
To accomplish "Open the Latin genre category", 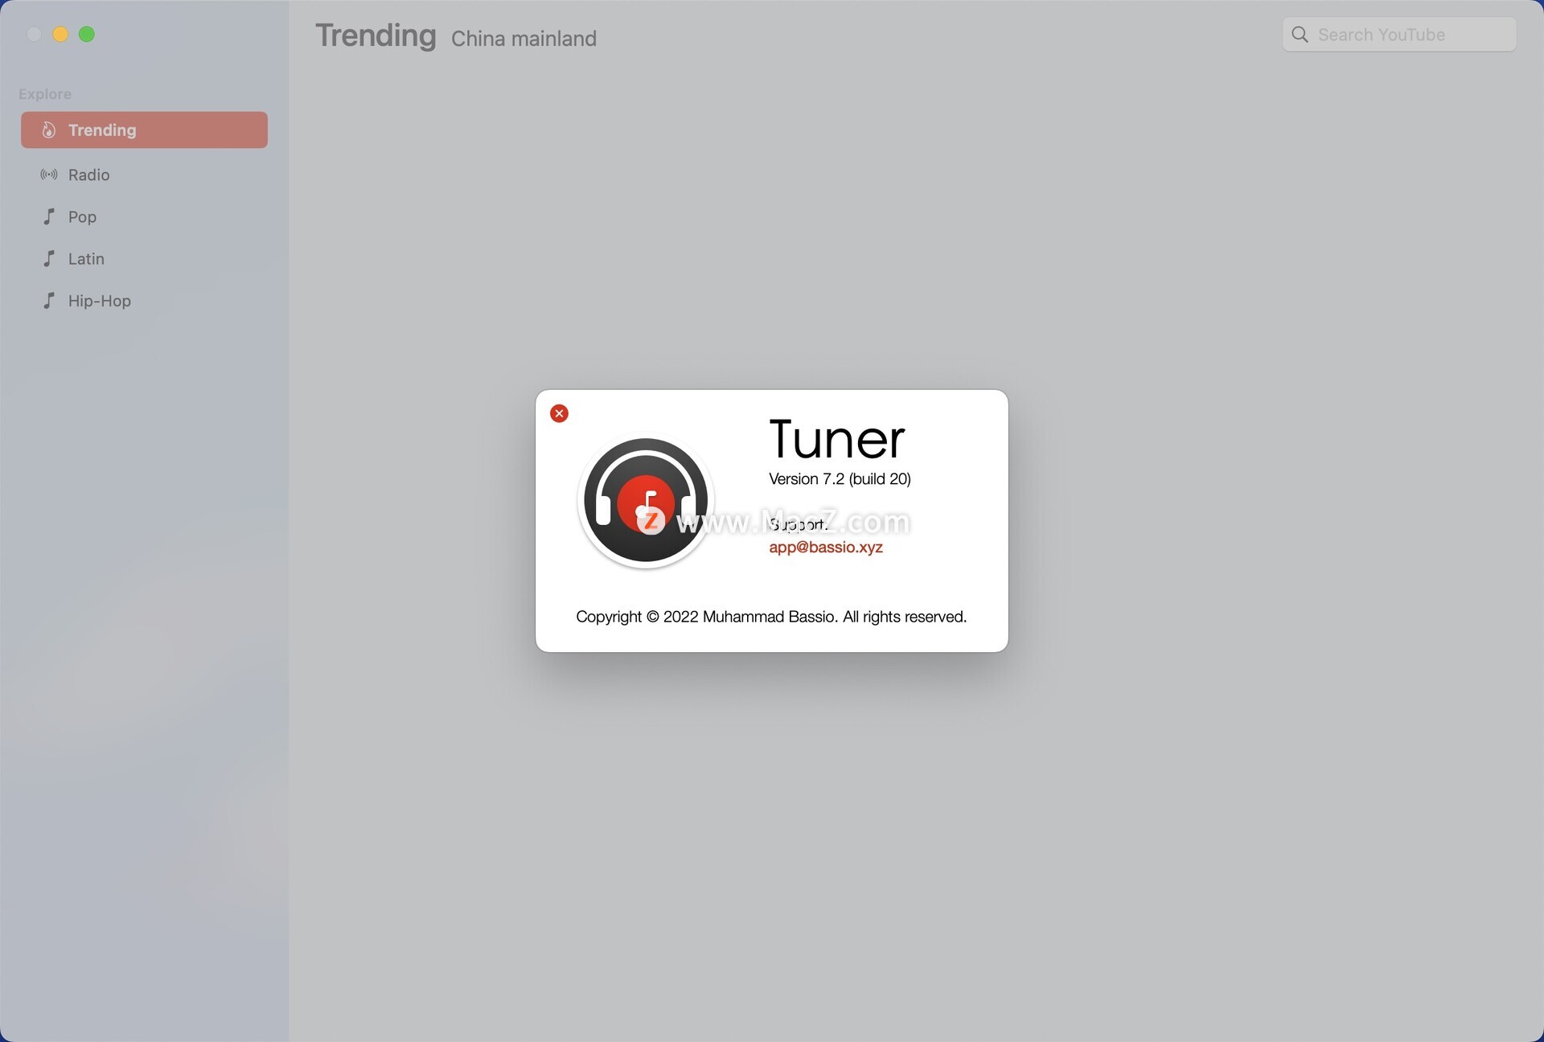I will 86,259.
